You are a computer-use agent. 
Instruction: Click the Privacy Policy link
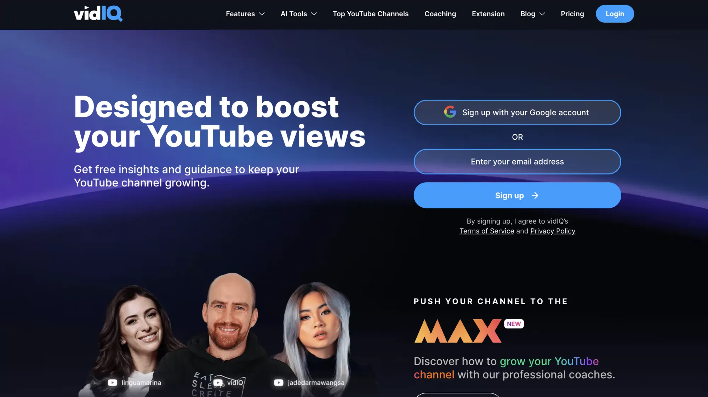coord(552,230)
